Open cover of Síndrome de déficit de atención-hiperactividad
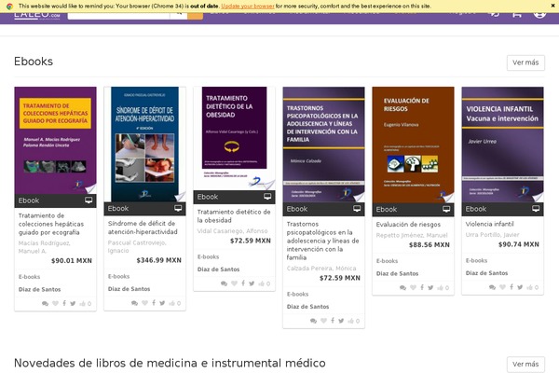The width and height of the screenshot is (559, 373). pyautogui.click(x=144, y=145)
